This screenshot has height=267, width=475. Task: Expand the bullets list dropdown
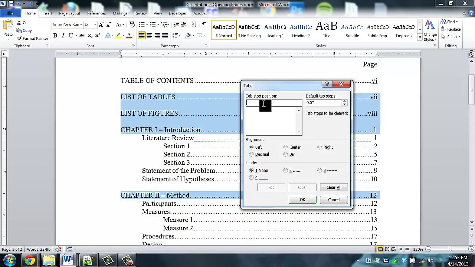146,25
